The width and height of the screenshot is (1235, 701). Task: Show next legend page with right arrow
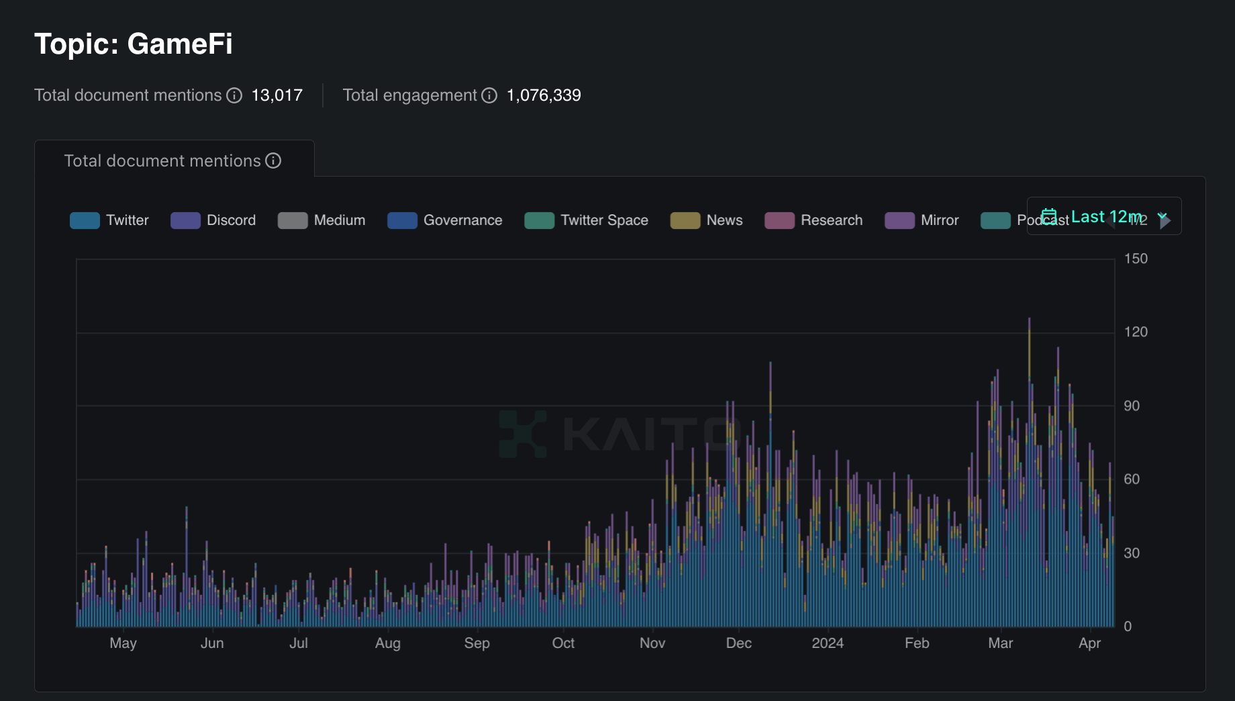[x=1166, y=221]
